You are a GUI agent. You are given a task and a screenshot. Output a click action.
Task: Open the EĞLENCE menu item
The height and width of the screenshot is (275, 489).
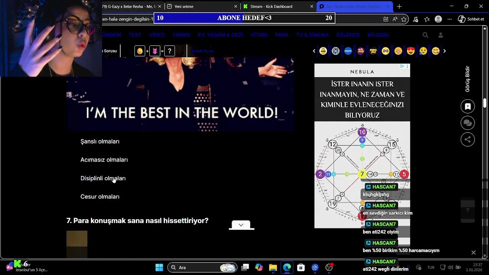[x=348, y=35]
